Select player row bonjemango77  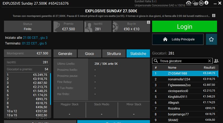185,114
